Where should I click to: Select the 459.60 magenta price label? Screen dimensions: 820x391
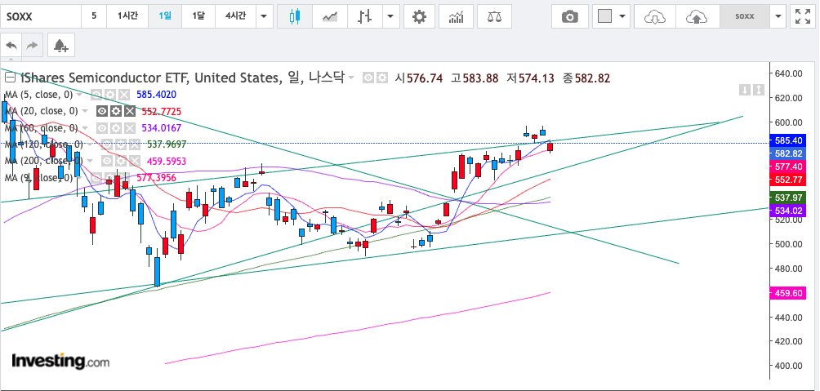(787, 293)
